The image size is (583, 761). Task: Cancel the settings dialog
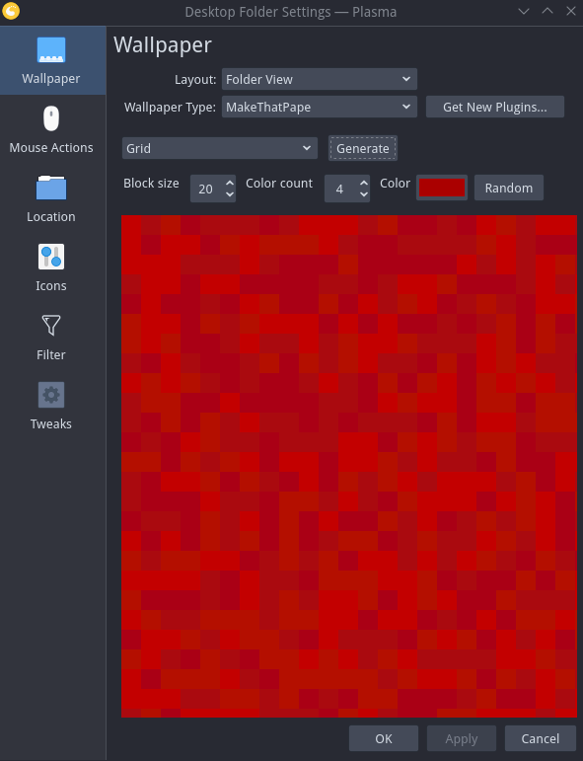point(540,738)
